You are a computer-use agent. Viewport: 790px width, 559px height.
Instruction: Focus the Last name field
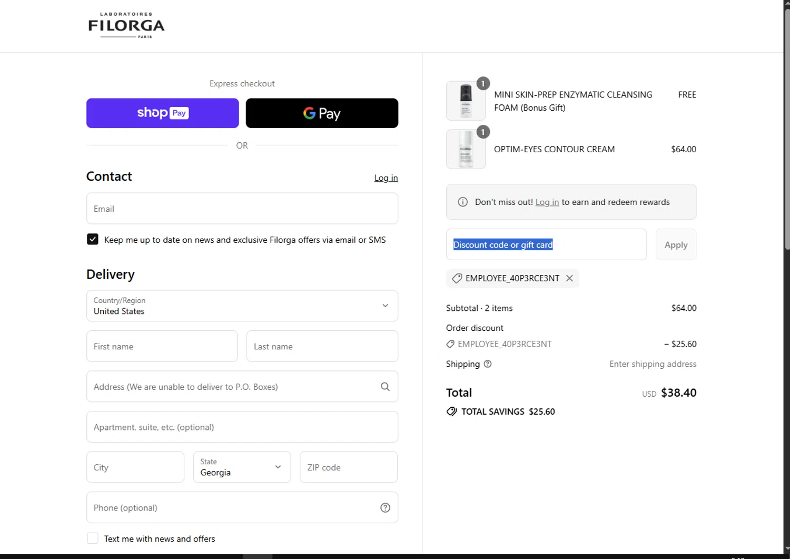point(322,346)
